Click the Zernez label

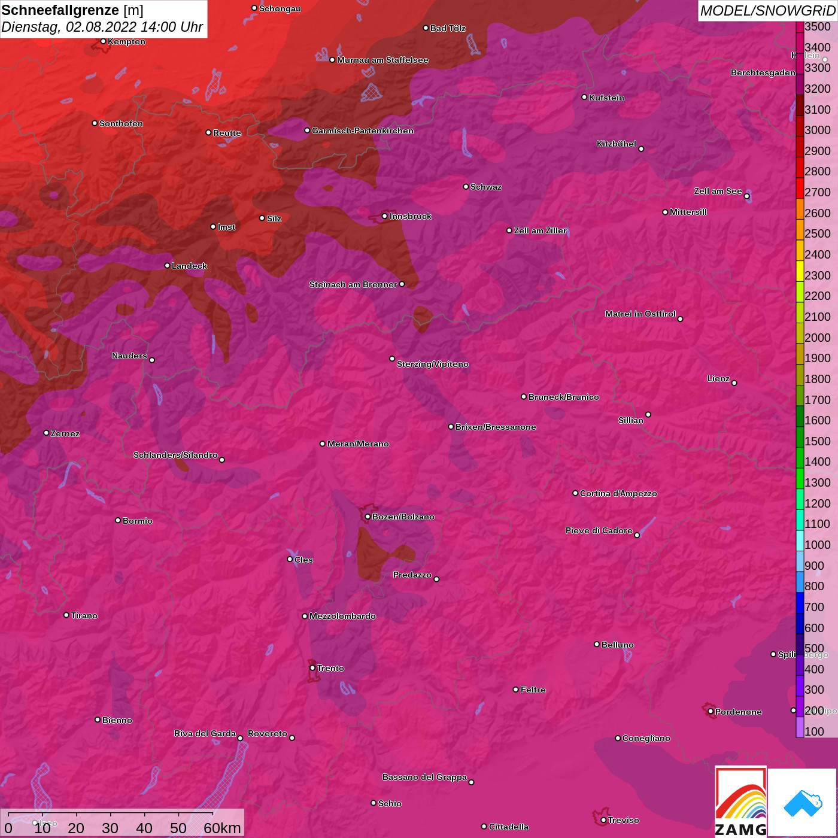pos(65,433)
